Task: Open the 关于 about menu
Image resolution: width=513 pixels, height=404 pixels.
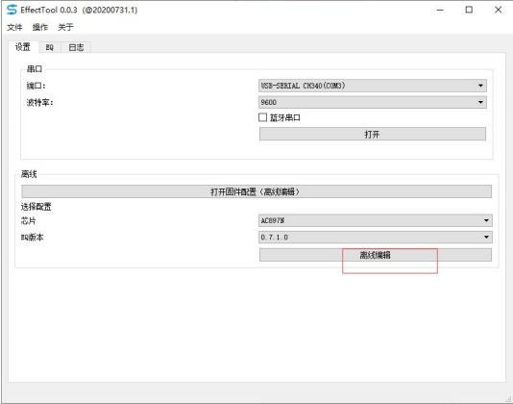Action: pyautogui.click(x=65, y=27)
